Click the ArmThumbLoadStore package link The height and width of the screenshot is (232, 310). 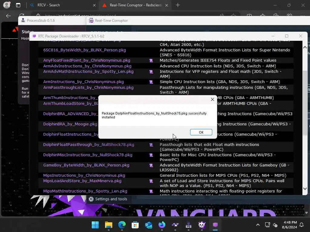point(71,104)
